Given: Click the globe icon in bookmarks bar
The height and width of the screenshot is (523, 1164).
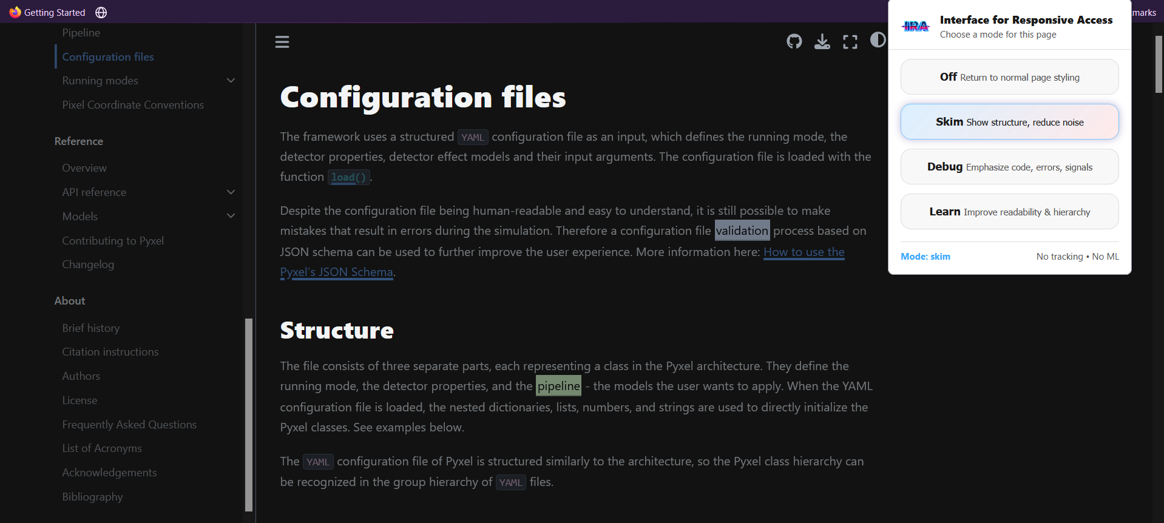Looking at the screenshot, I should click(101, 12).
